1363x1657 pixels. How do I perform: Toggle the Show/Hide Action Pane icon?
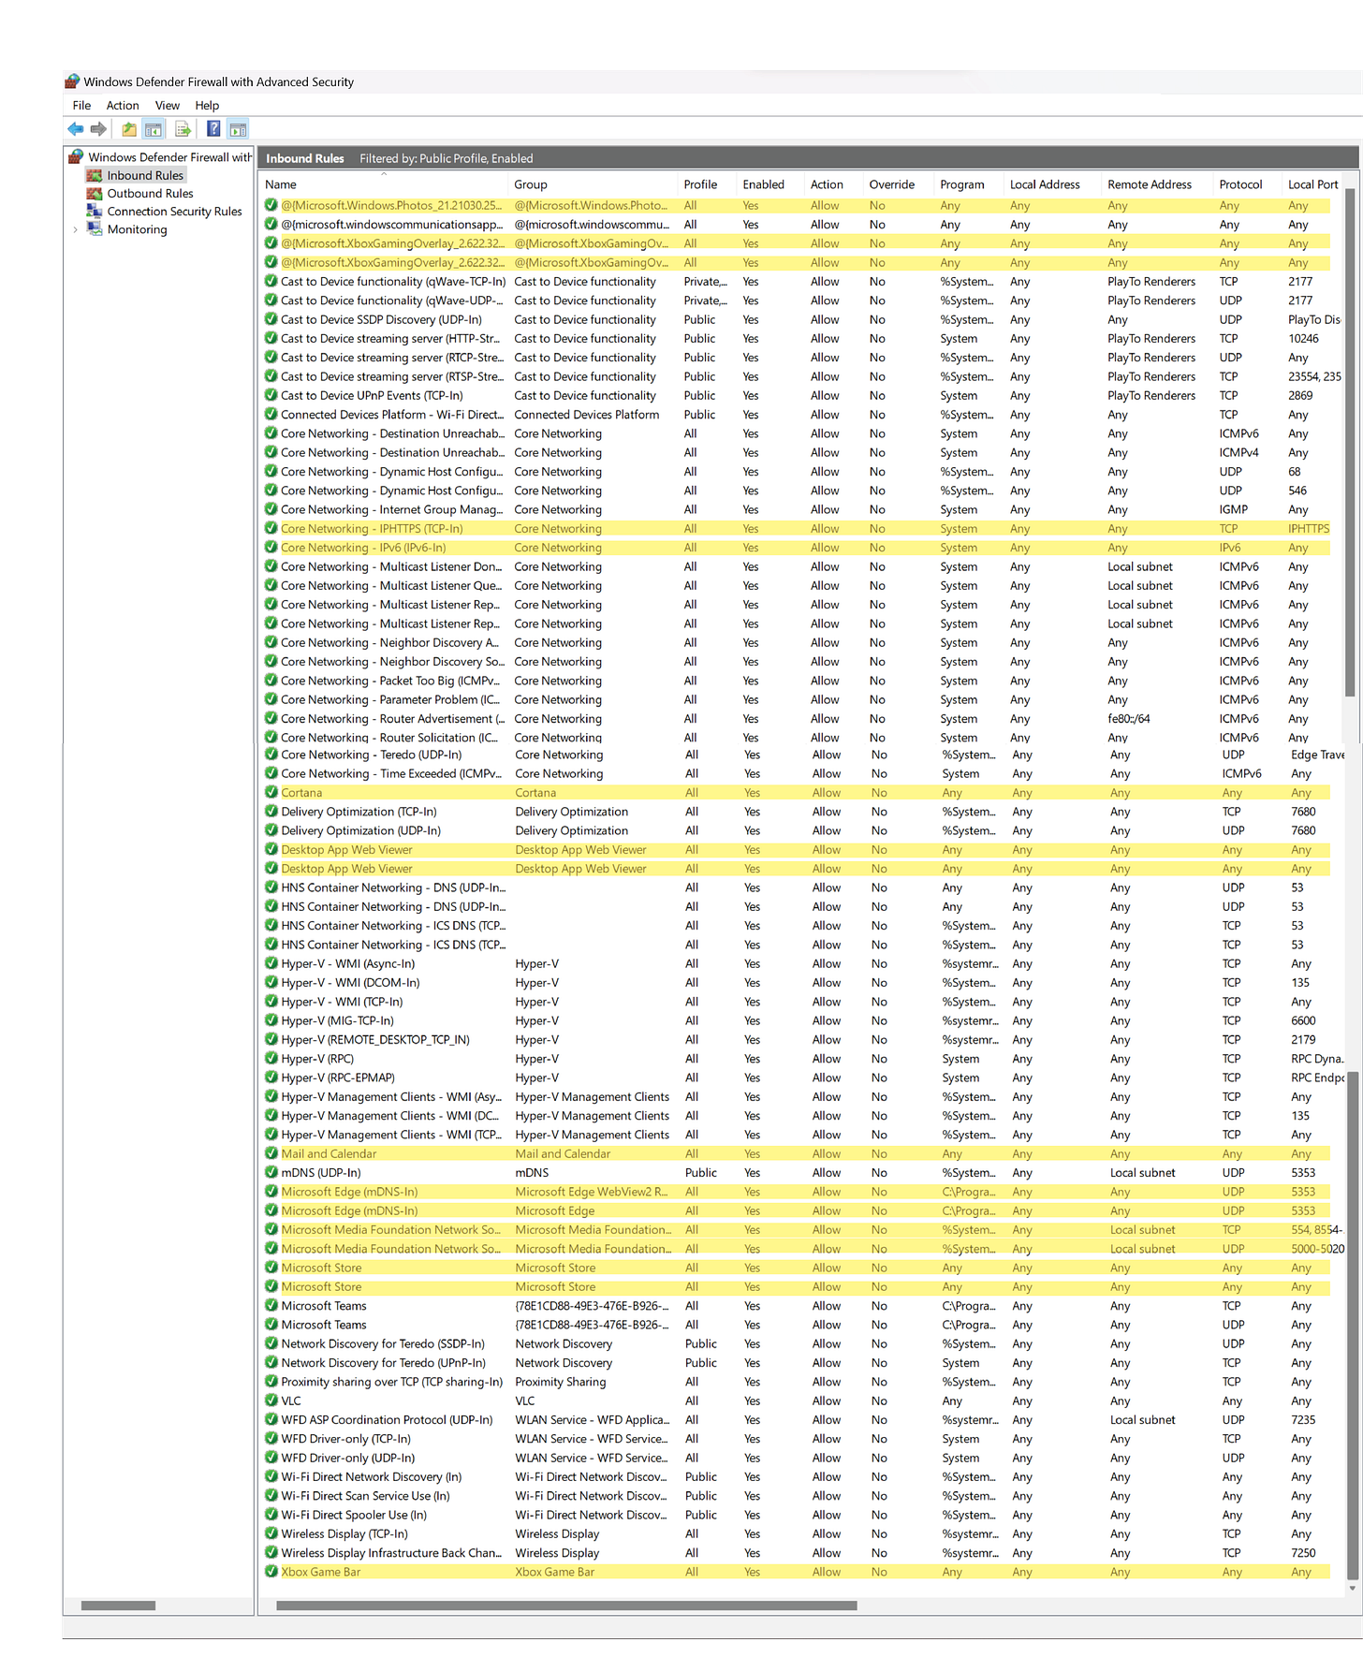tap(238, 129)
